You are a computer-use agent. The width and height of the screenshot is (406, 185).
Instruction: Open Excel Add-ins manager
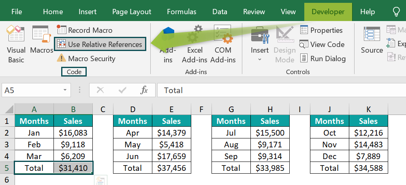(194, 44)
